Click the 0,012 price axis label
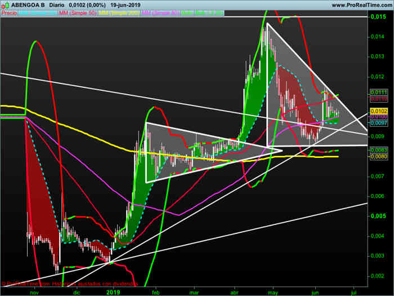The width and height of the screenshot is (394, 296). click(x=378, y=77)
